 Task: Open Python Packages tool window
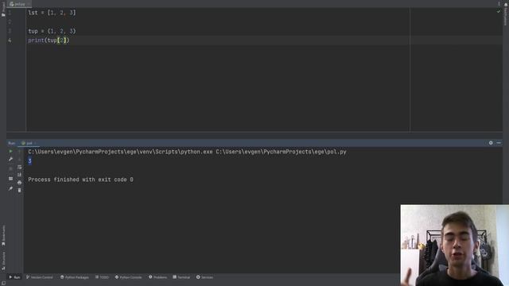tap(75, 277)
